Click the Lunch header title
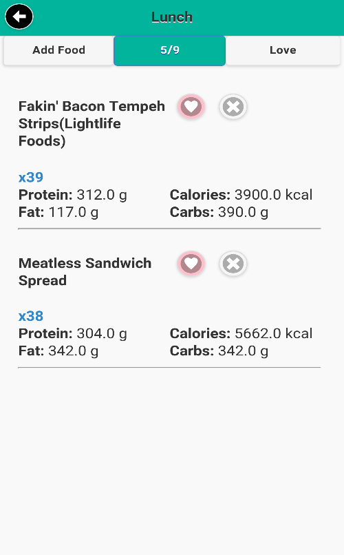Image resolution: width=344 pixels, height=555 pixels. (172, 17)
